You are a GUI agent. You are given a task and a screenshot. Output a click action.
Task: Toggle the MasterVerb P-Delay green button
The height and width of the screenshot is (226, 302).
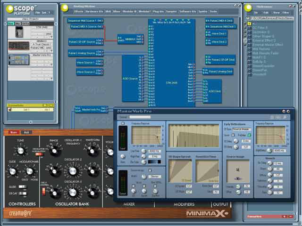pos(249,135)
